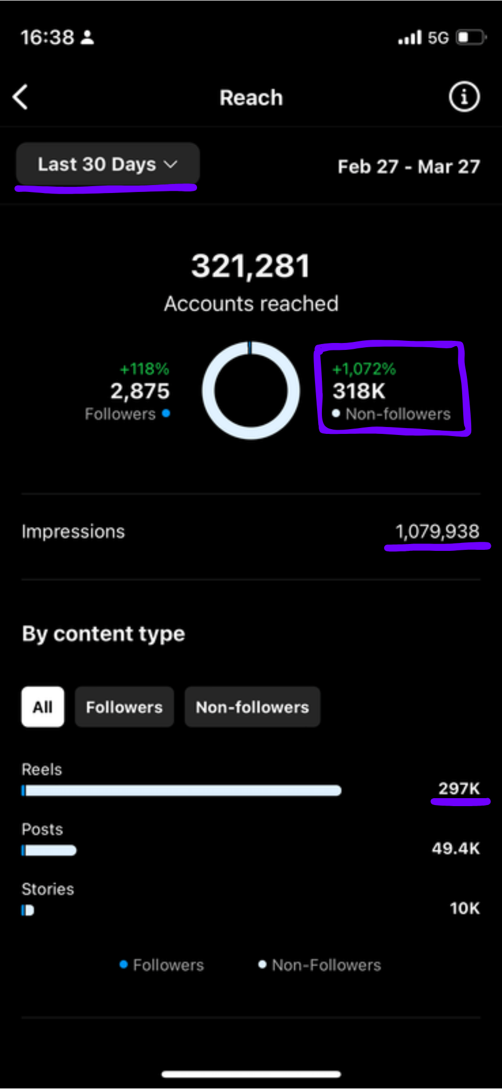Tap the 318K Non-followers stat
Image resolution: width=502 pixels, height=1089 pixels.
coord(392,391)
